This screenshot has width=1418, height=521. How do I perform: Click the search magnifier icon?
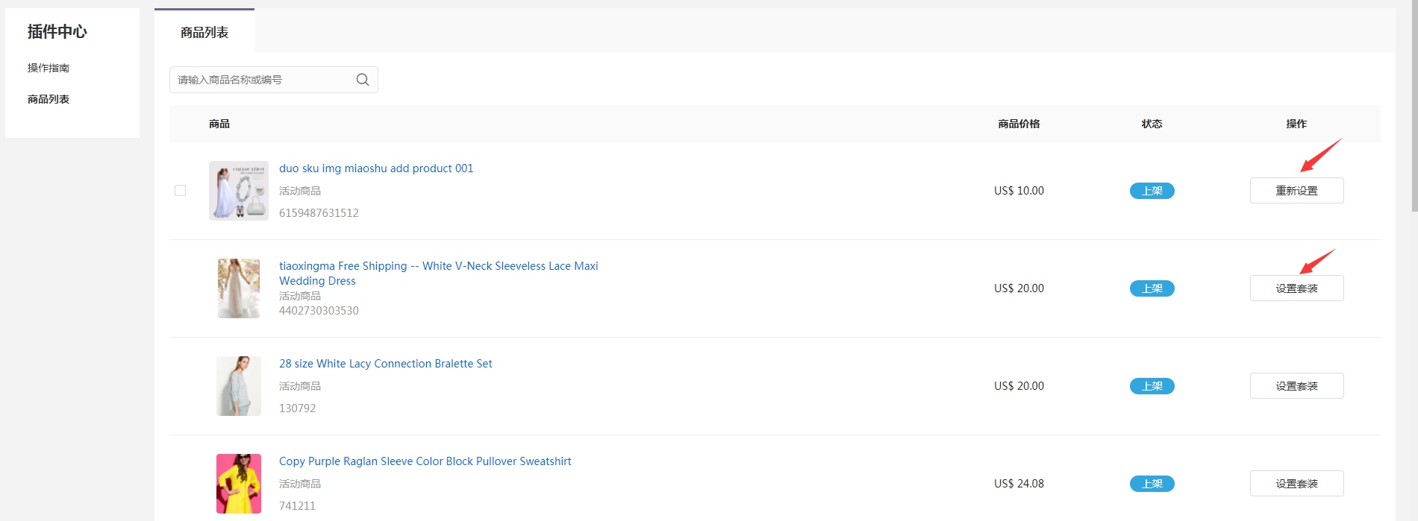click(x=363, y=80)
